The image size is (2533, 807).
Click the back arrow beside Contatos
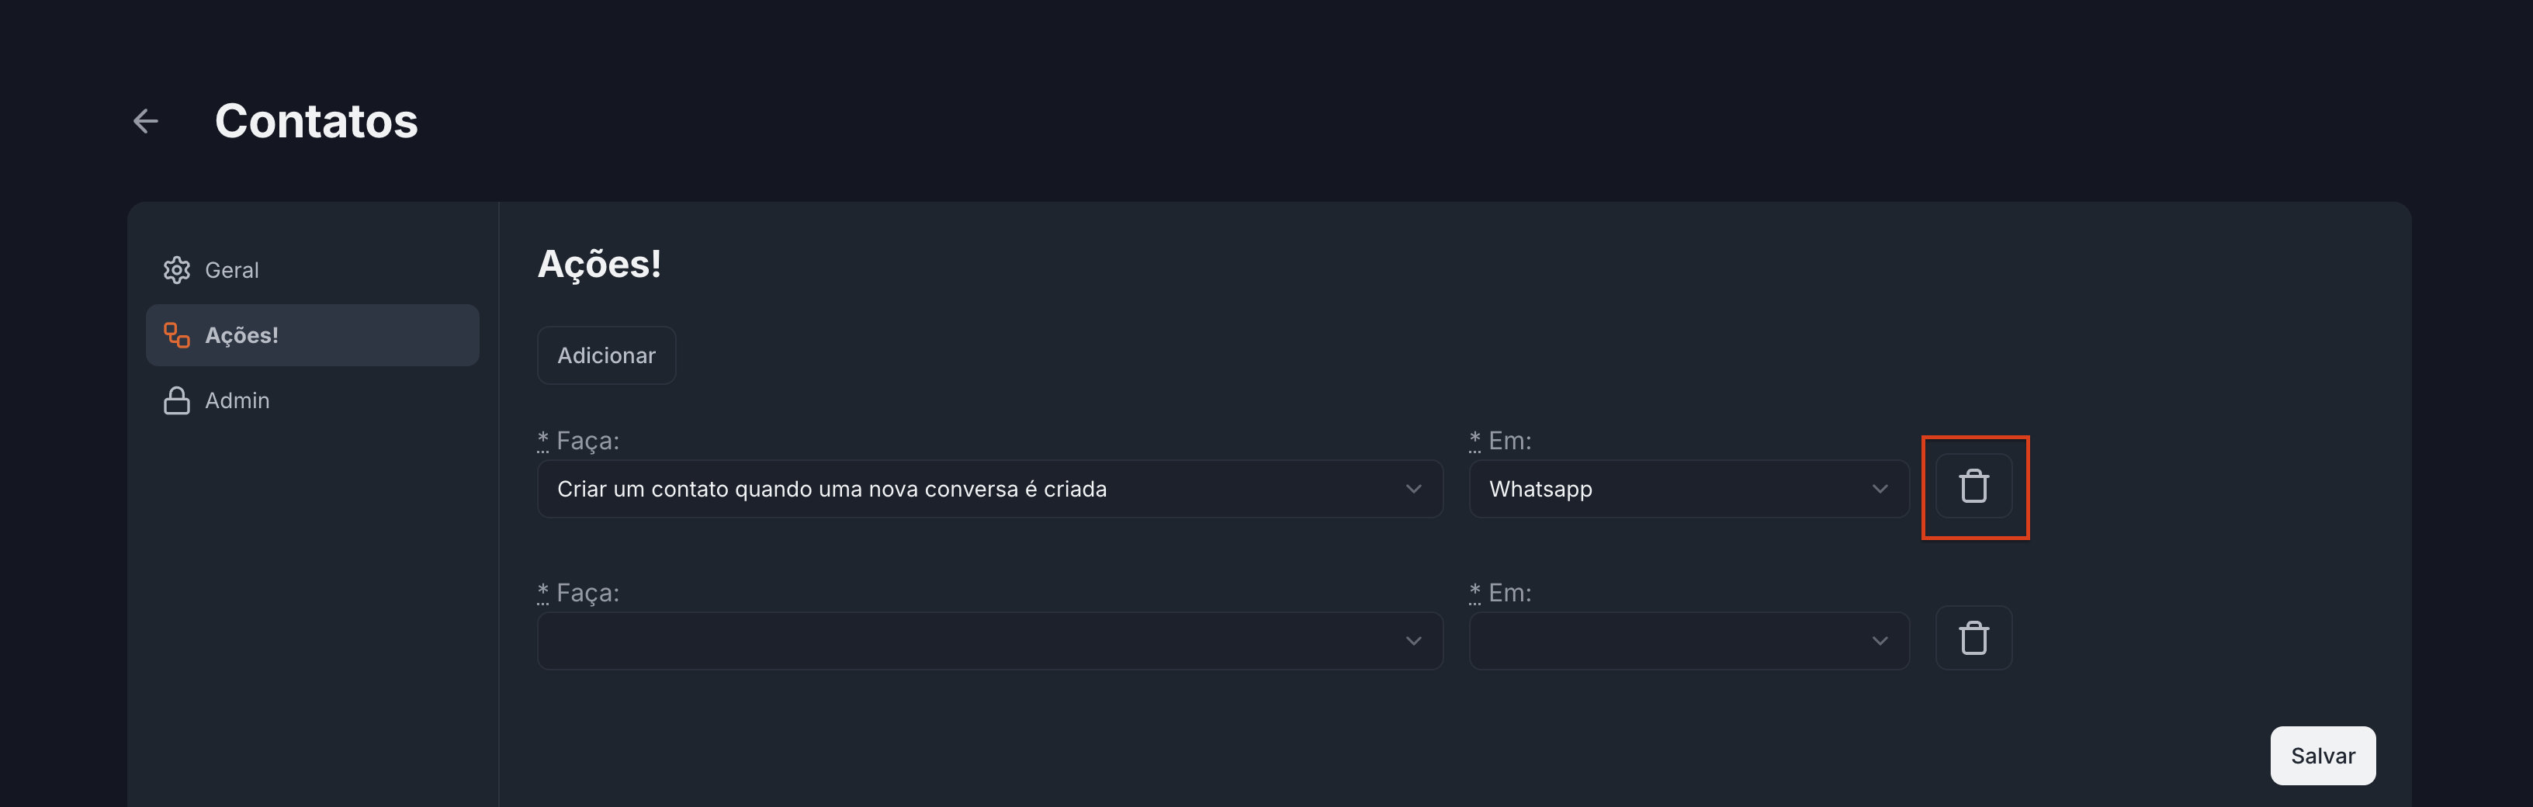pos(146,121)
